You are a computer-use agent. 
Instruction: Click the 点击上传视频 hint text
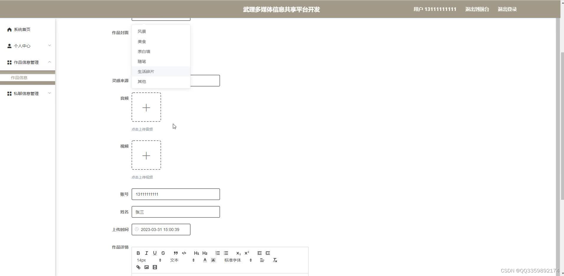(x=142, y=177)
